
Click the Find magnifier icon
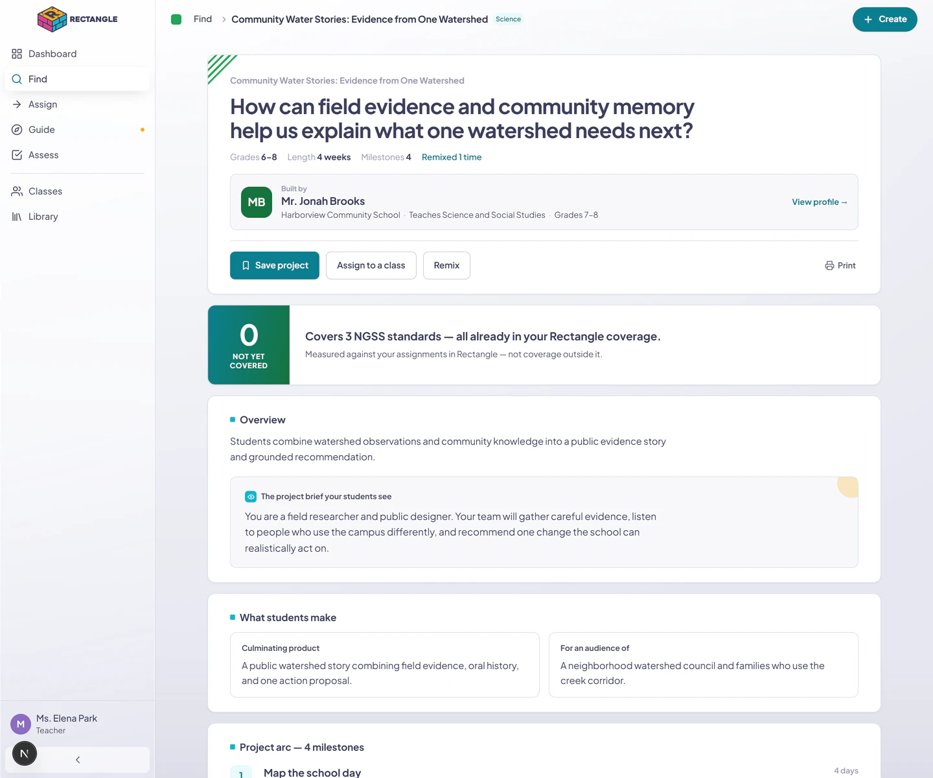17,79
